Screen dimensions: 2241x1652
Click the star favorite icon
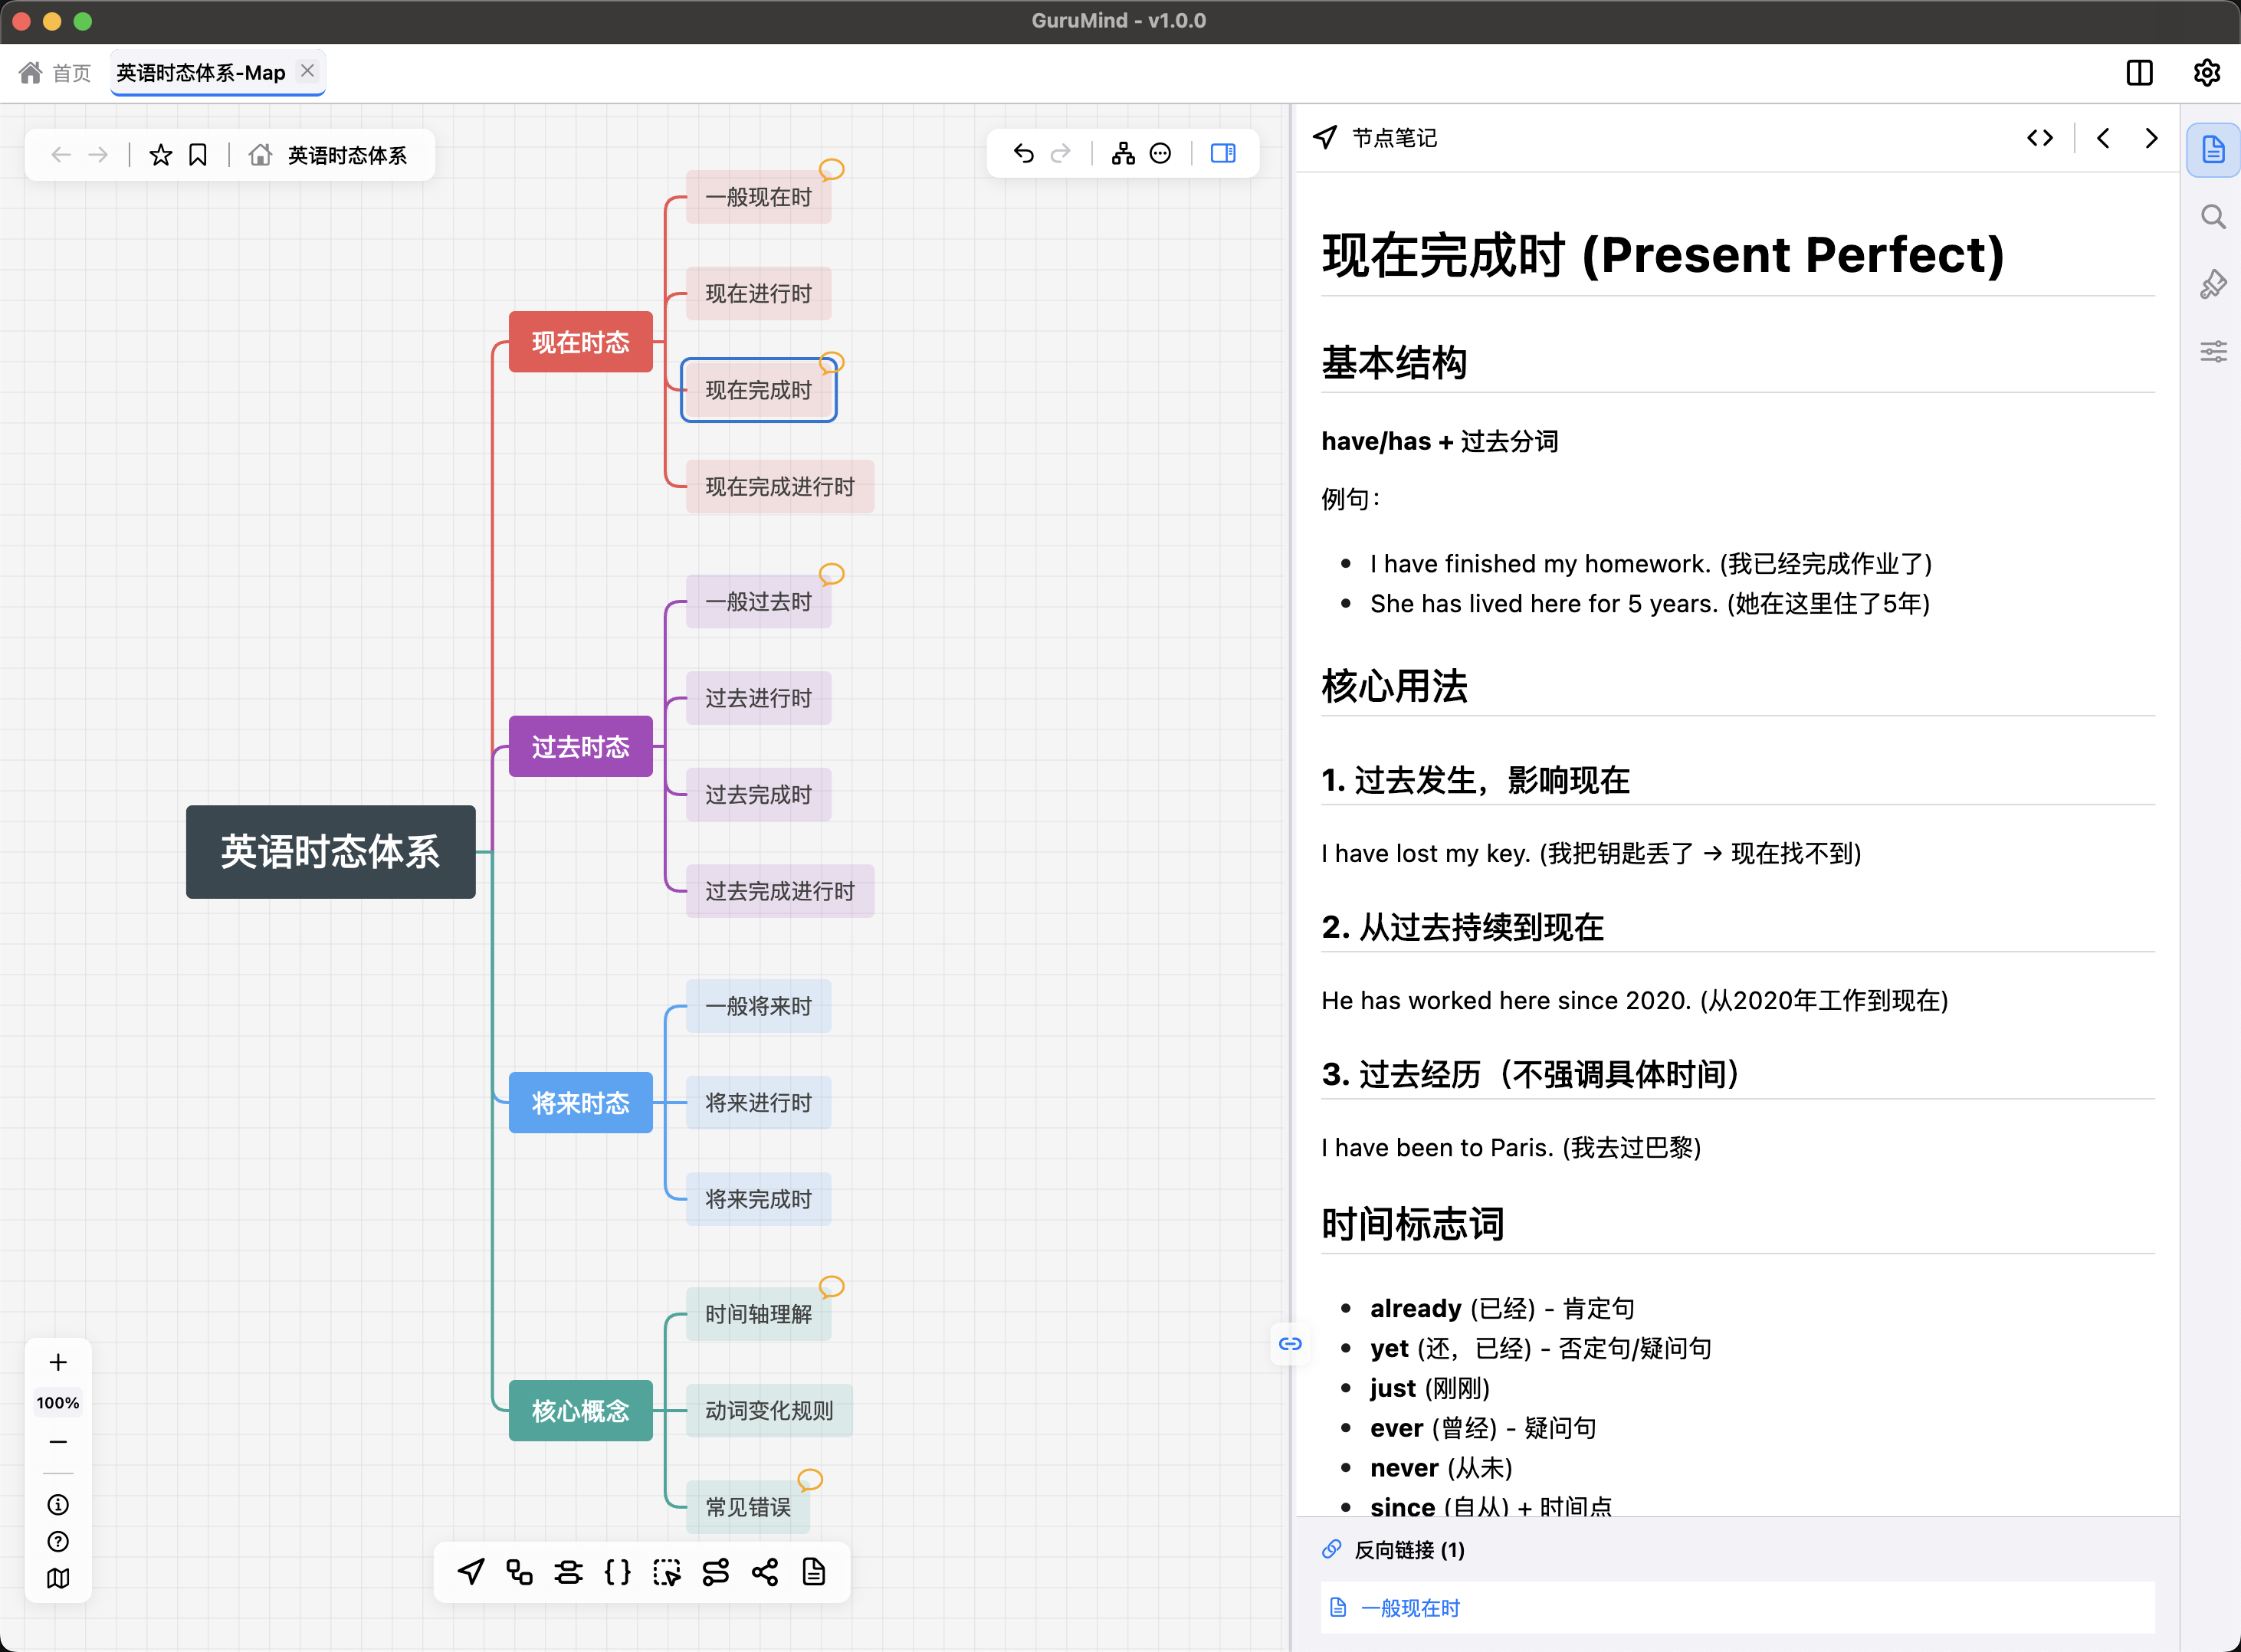tap(160, 155)
